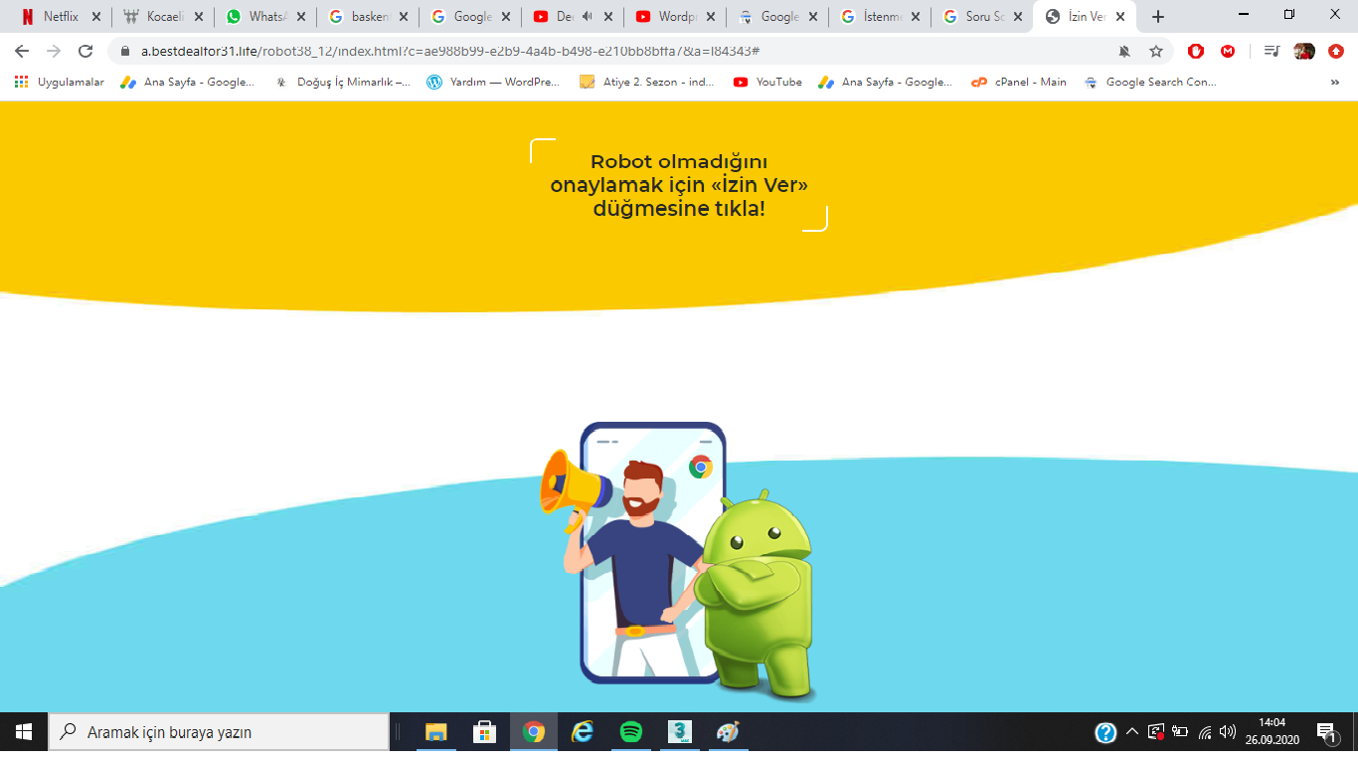The image size is (1358, 764).
Task: Open Yardım — WordPress bookmark
Action: pyautogui.click(x=493, y=83)
